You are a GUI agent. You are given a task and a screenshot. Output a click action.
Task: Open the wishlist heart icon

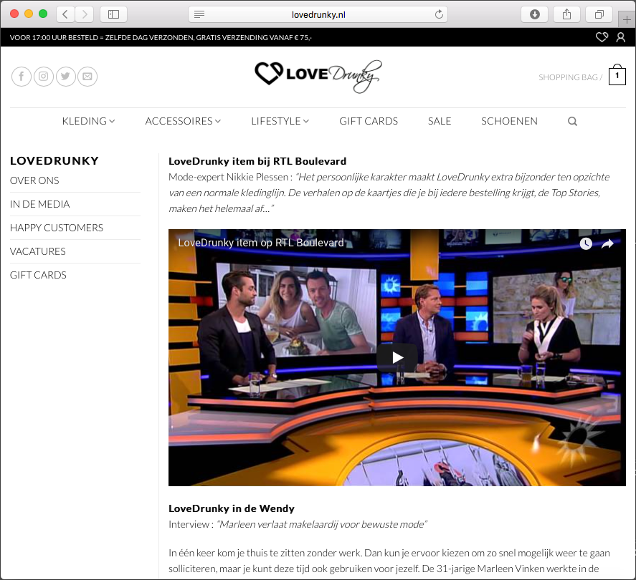point(602,37)
